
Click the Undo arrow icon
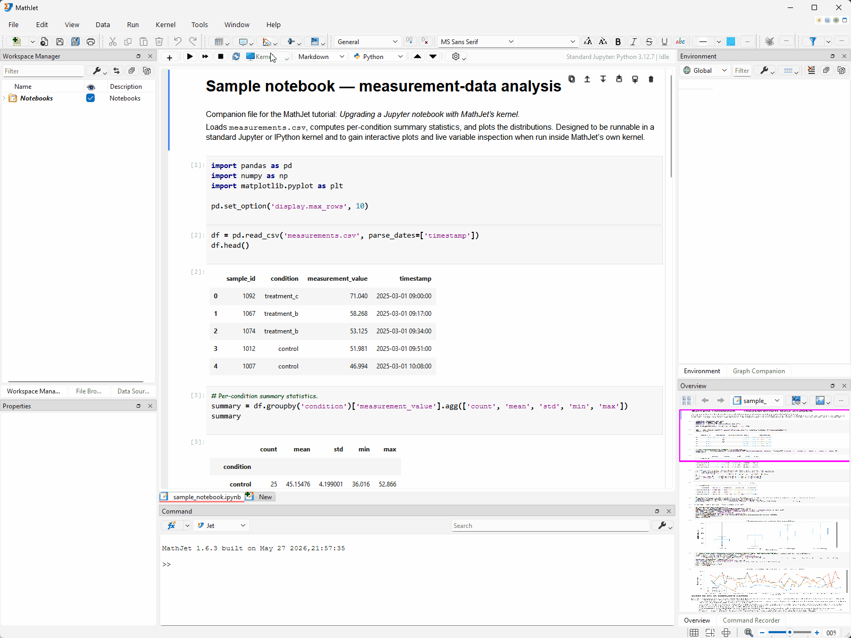click(178, 41)
